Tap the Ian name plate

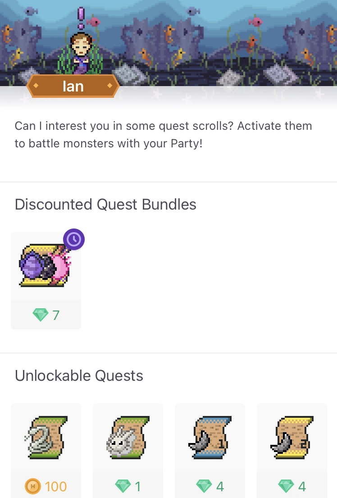[x=73, y=86]
